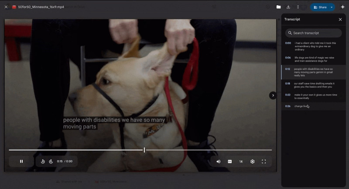Image resolution: width=349 pixels, height=189 pixels.
Task: Collapse the side panel with the arrow
Action: (x=273, y=95)
